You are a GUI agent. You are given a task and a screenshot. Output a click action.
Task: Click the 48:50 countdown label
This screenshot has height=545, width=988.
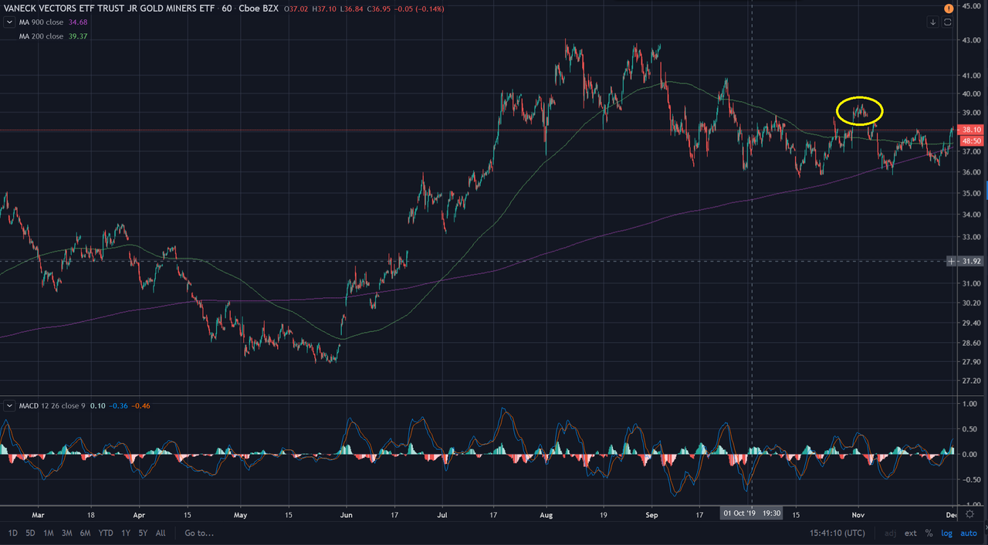tap(971, 141)
